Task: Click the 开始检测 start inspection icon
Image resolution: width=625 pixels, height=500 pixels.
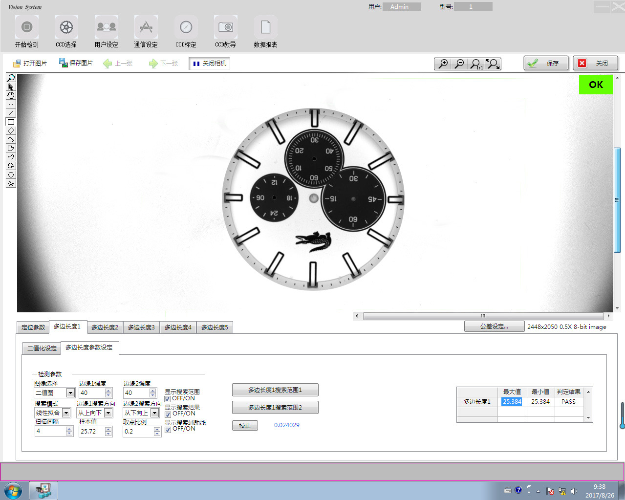Action: pos(27,27)
